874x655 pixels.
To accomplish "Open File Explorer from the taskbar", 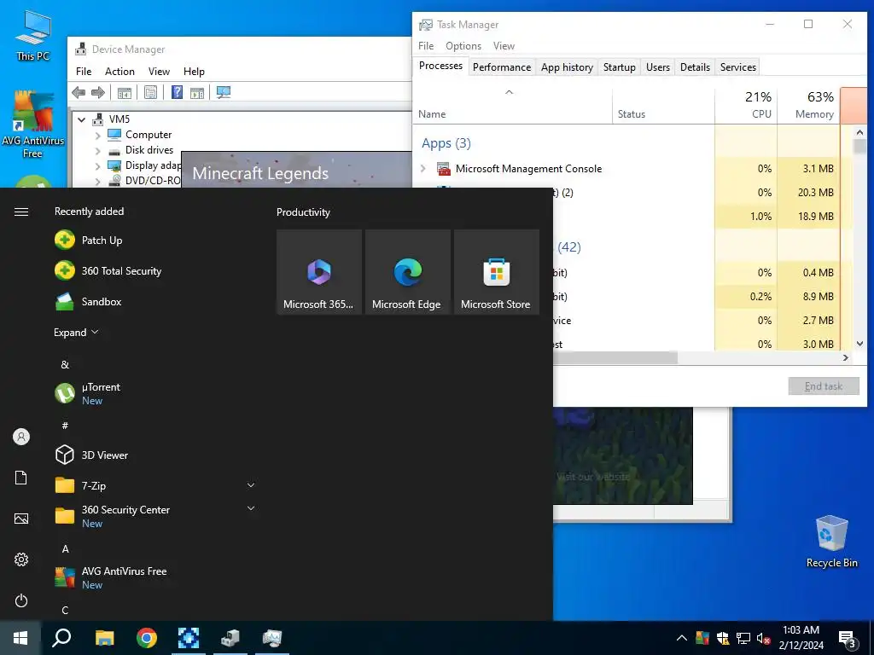I will coord(104,638).
